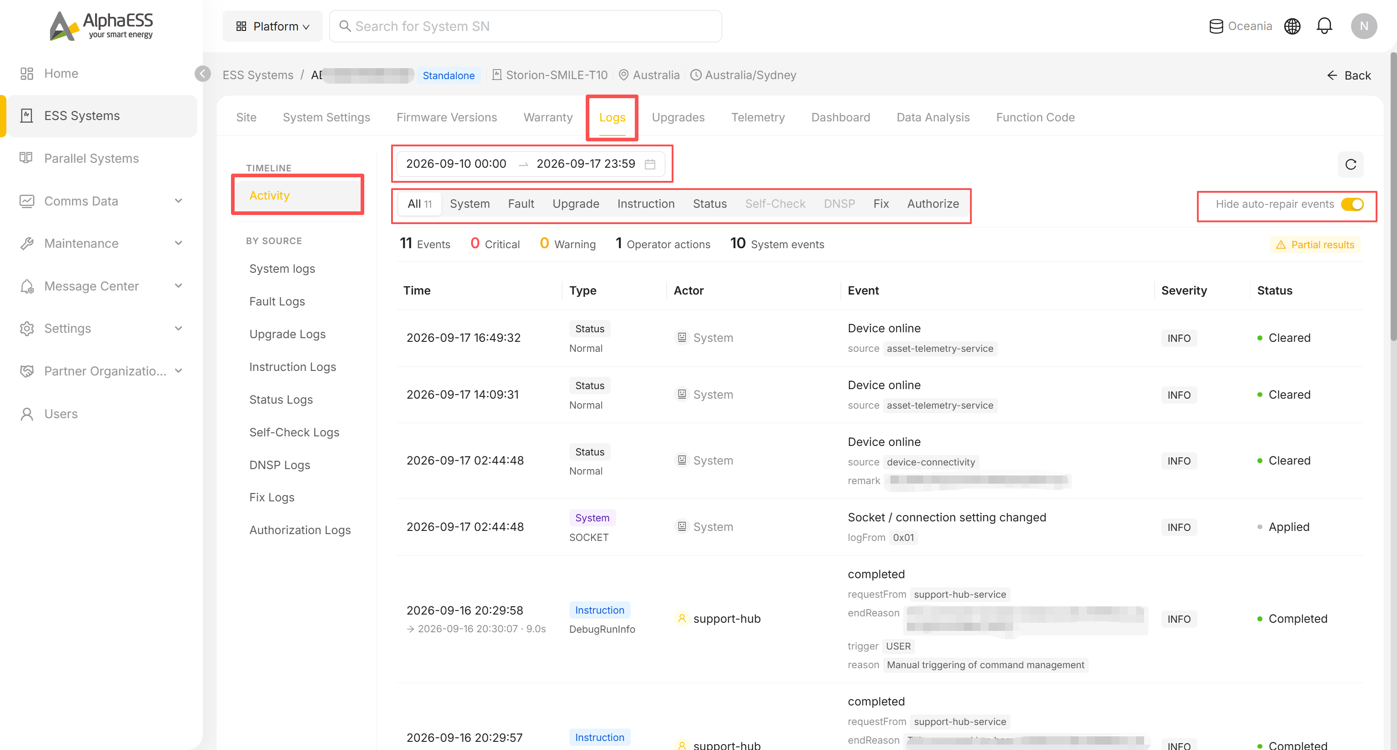Expand Settings menu in sidebar

[x=101, y=328]
